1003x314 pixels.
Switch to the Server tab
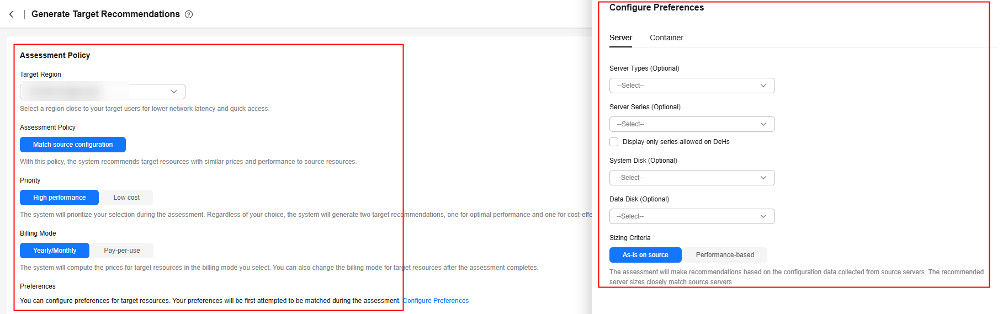pyautogui.click(x=620, y=38)
